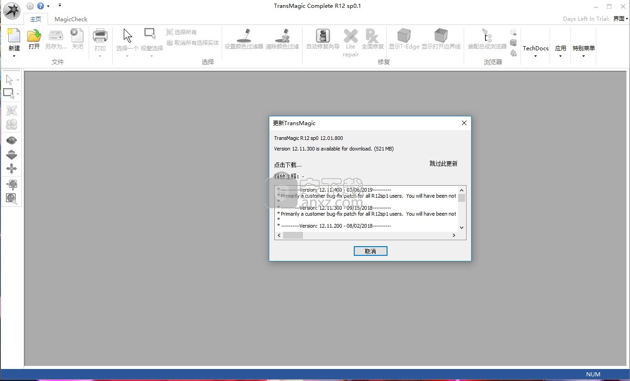Viewport: 630px width, 381px height.
Task: Click the release notes scroll-right arrow
Action: [x=454, y=235]
